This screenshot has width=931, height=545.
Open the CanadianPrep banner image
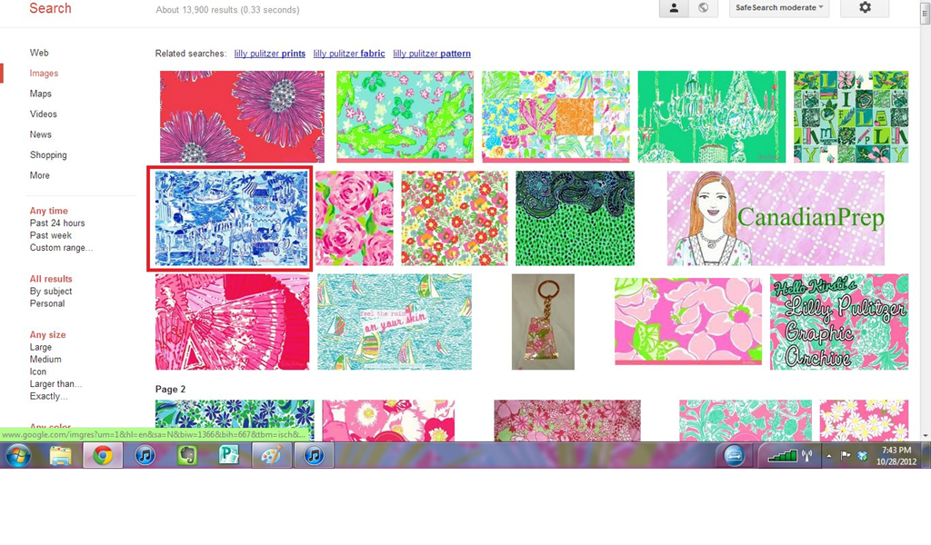776,218
